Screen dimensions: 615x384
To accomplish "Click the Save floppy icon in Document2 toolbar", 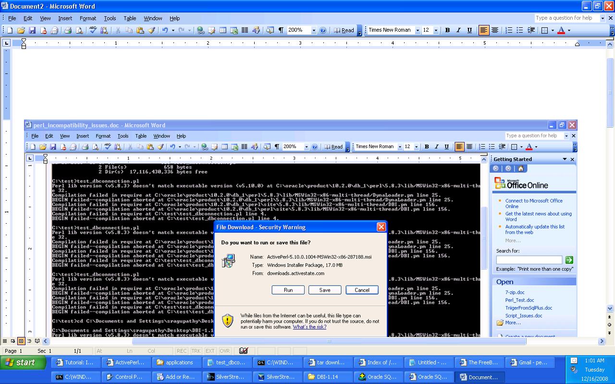I will [32, 30].
